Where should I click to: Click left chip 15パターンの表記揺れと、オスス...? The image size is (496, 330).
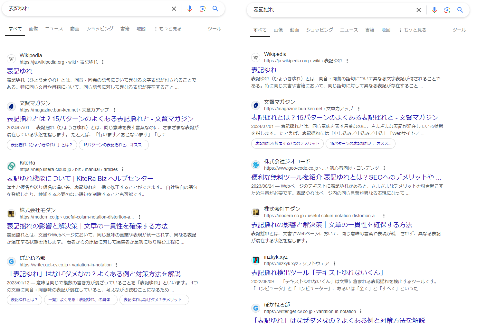click(114, 145)
